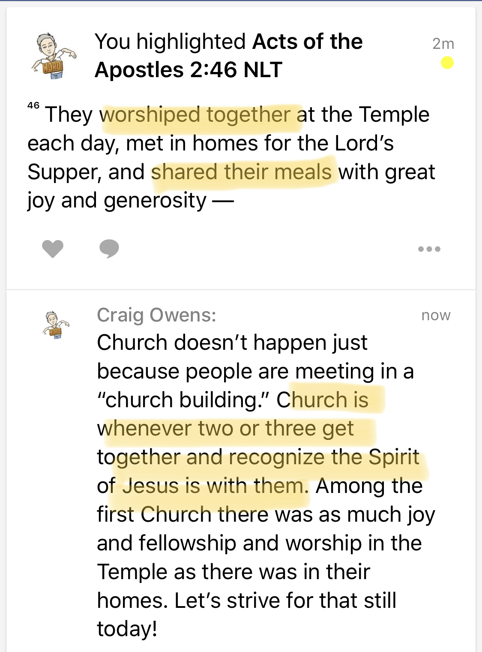Open comments using the speech bubble icon

pyautogui.click(x=109, y=249)
